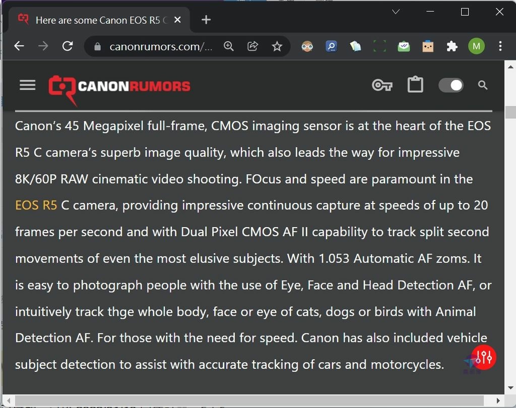Screen dimensions: 516x408
Task: Minimize the browser window
Action: click(x=430, y=12)
